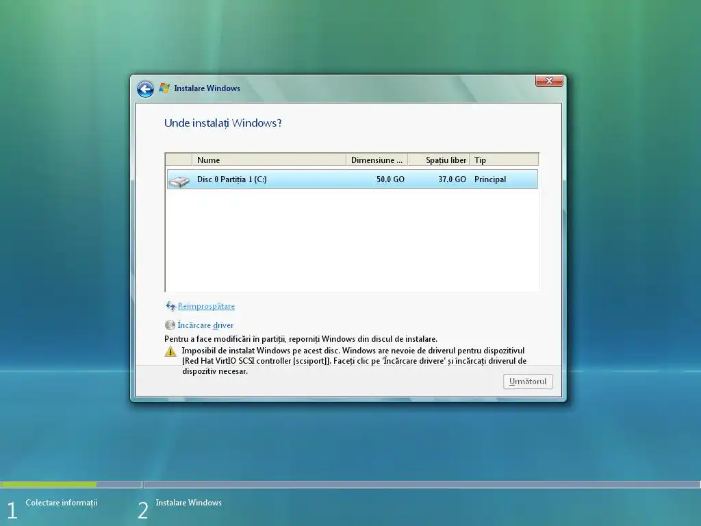Sort by the Dimensiune column header
The height and width of the screenshot is (526, 701).
click(x=377, y=160)
